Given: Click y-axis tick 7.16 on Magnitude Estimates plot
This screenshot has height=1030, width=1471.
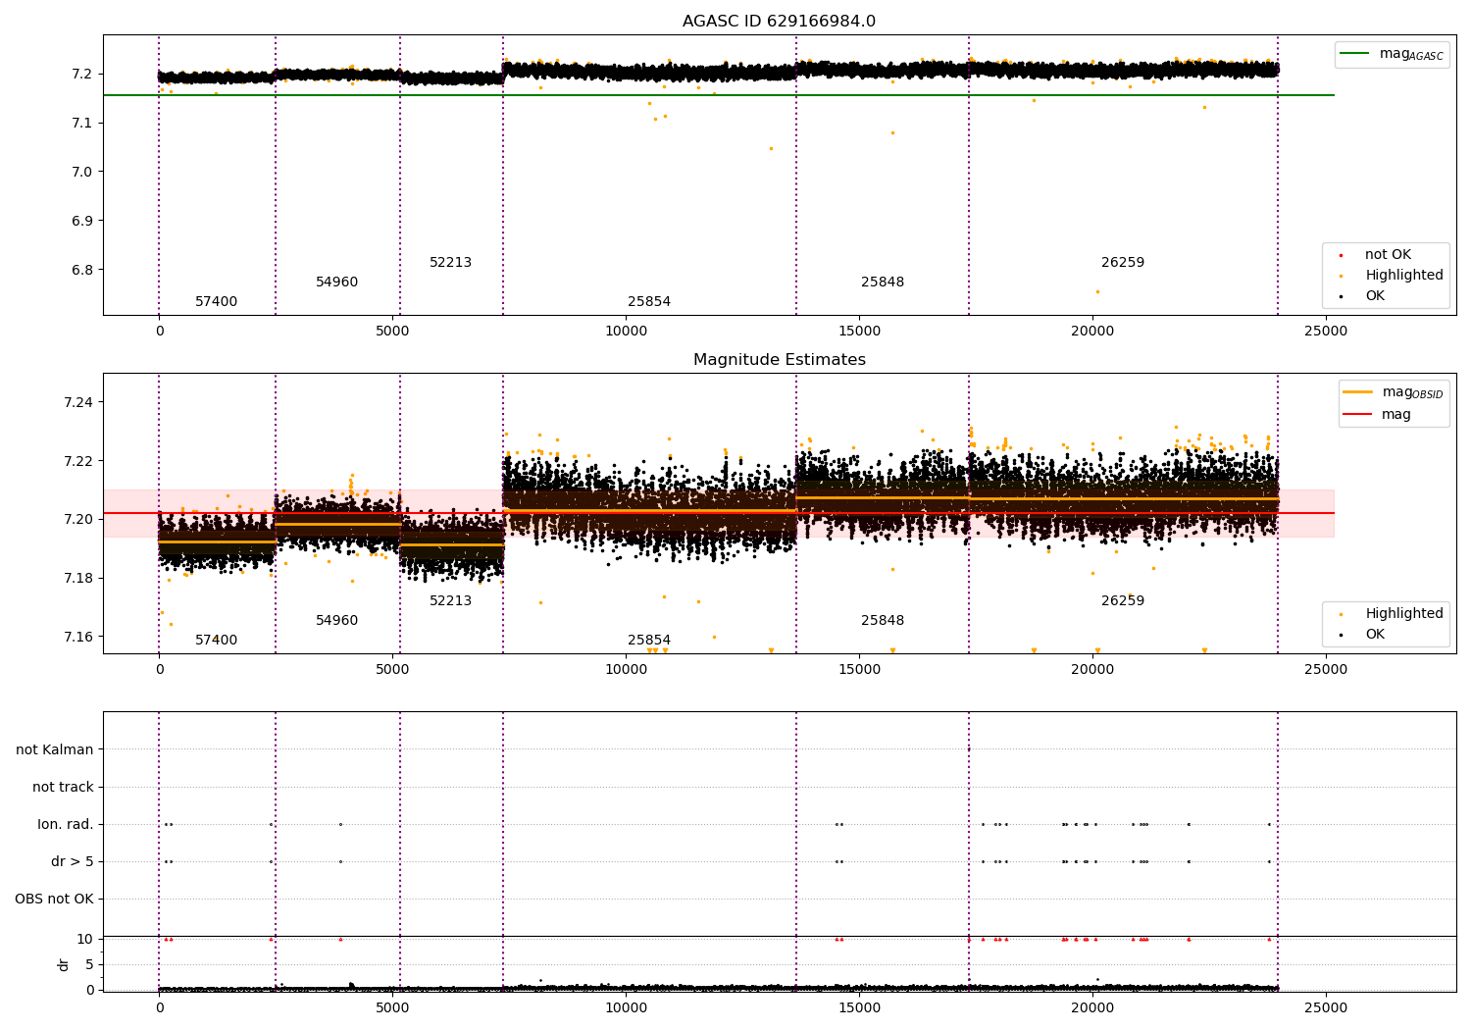Looking at the screenshot, I should click(x=78, y=637).
